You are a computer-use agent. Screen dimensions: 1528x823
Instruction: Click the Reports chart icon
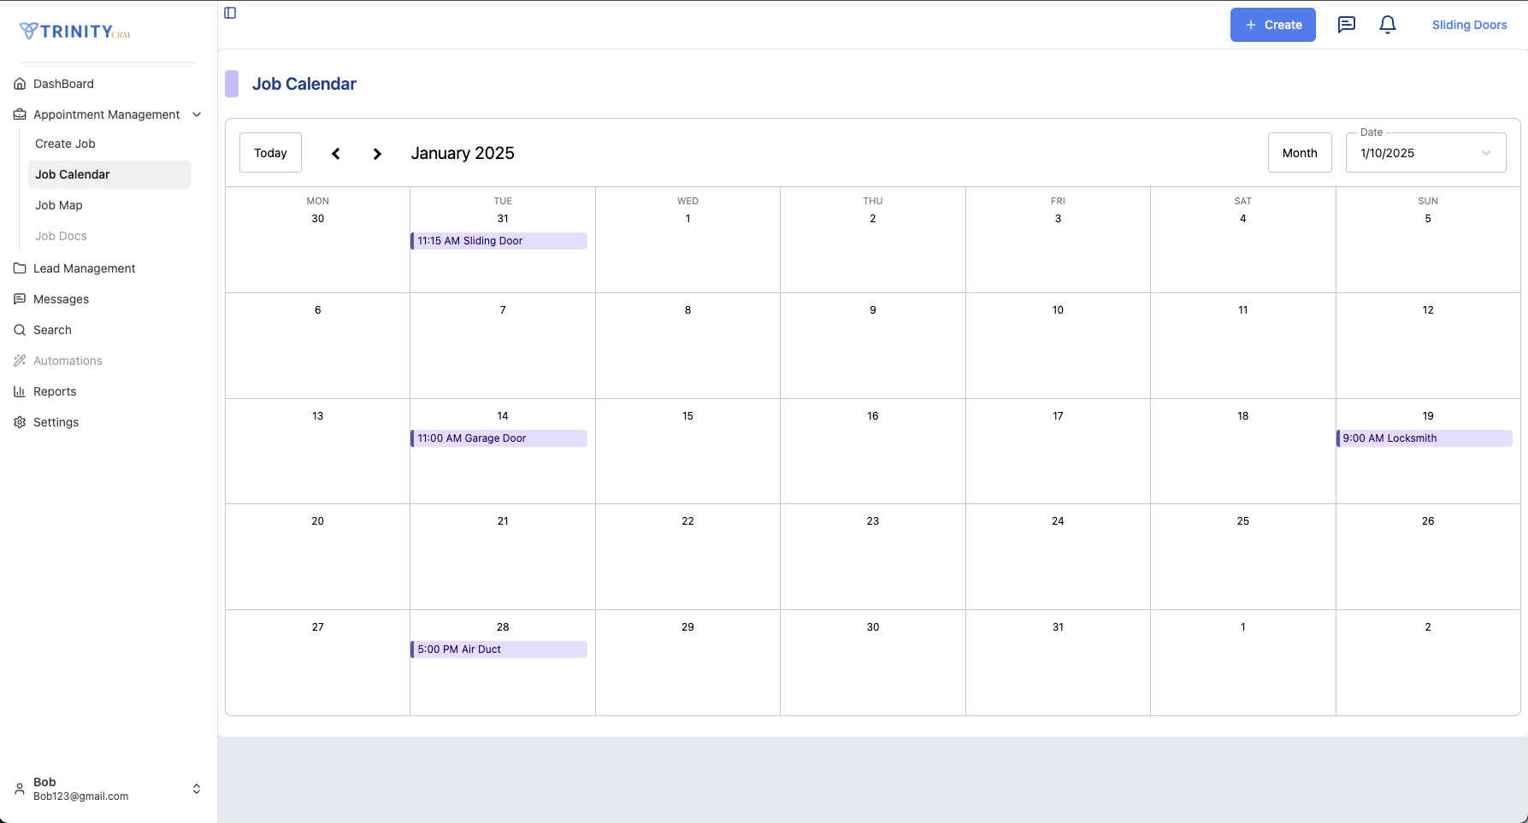20,391
